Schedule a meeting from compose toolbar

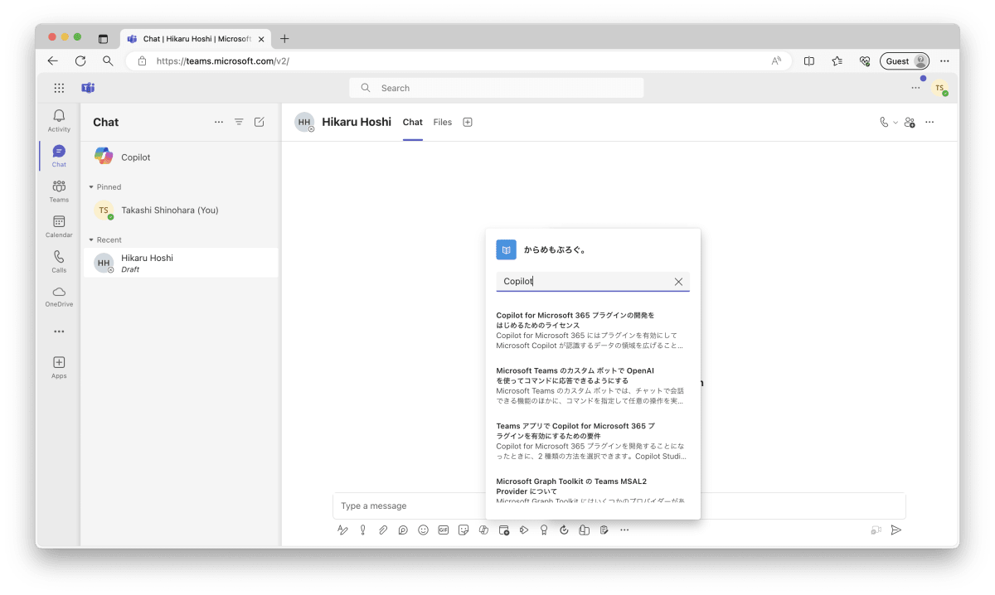click(x=503, y=530)
